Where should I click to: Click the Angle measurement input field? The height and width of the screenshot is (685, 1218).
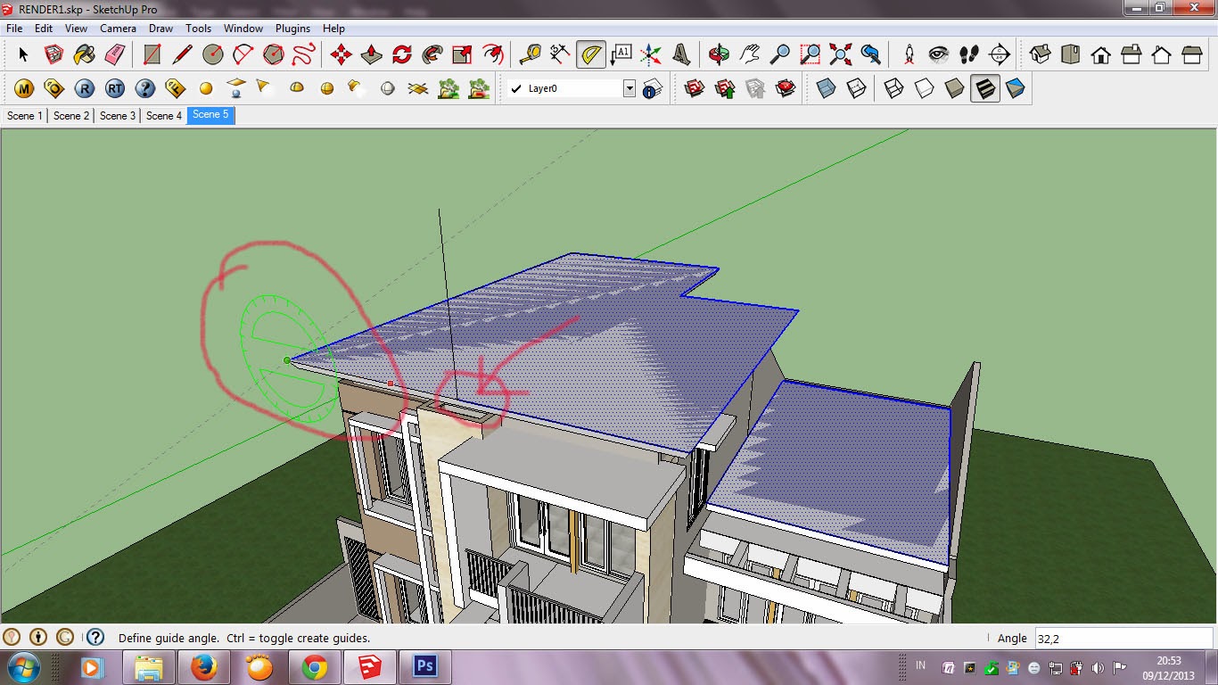coord(1123,638)
